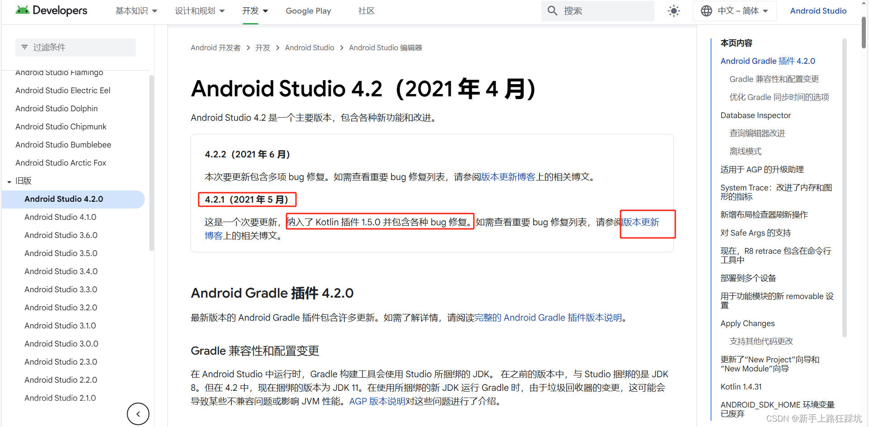Screen dimensions: 869x427
Task: Open the AGP 版本说明 link
Action: point(377,401)
